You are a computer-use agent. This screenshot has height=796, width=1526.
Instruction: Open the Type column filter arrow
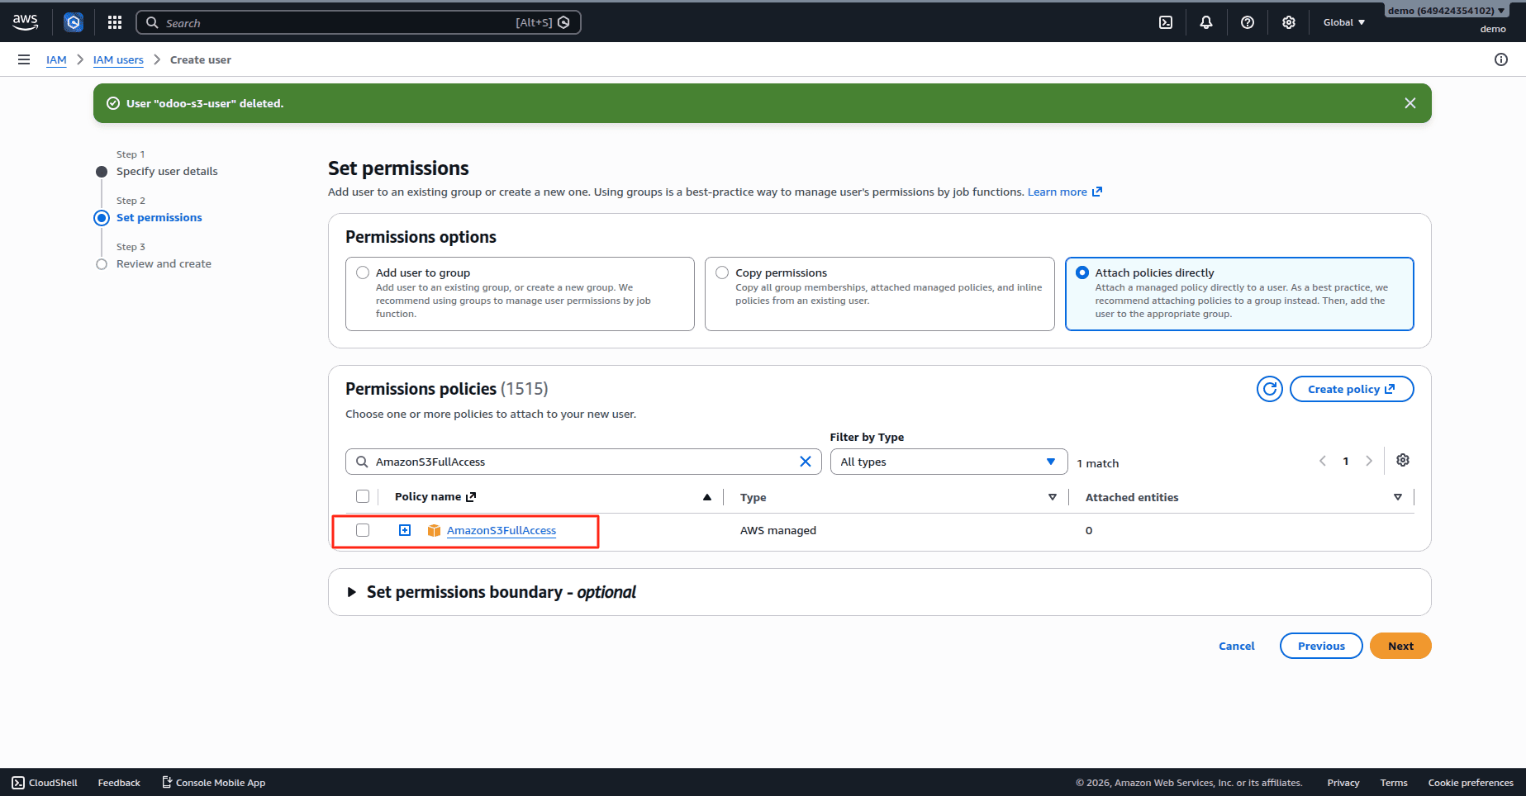tap(1053, 497)
